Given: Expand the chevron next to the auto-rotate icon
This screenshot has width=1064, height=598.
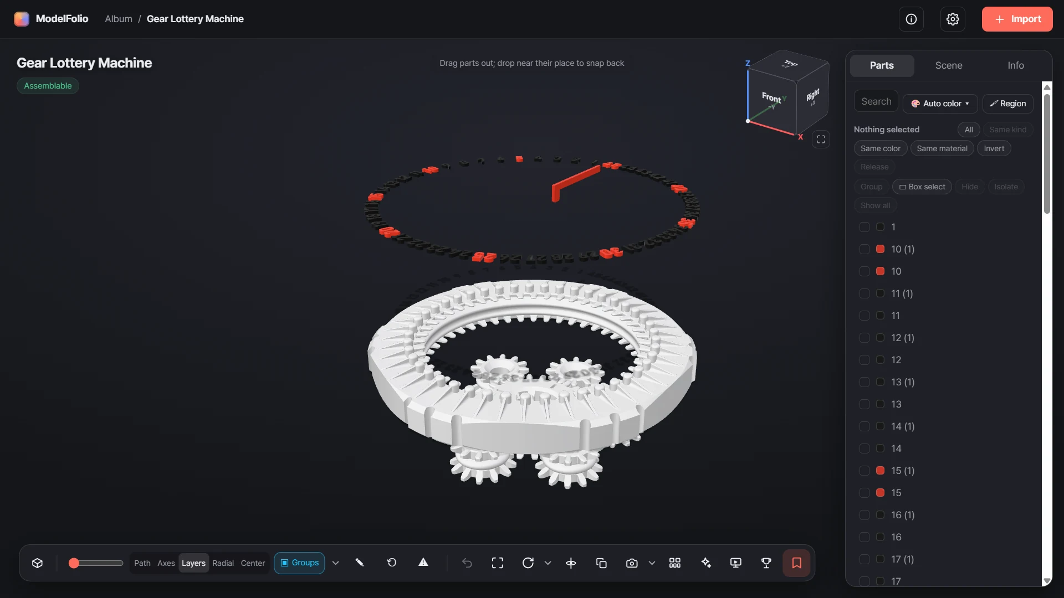Looking at the screenshot, I should (548, 563).
